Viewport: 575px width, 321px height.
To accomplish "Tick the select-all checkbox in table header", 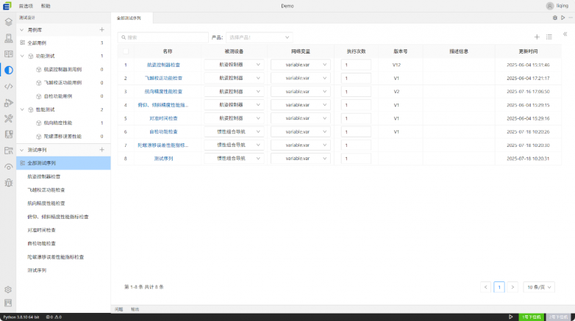I will pyautogui.click(x=126, y=51).
